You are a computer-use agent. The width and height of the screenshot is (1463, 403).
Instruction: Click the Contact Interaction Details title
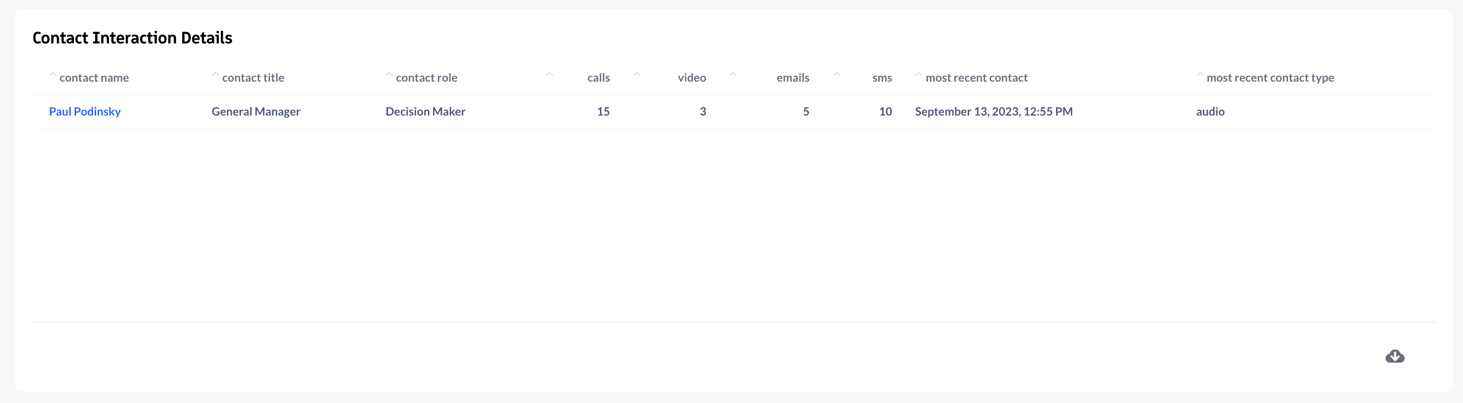132,37
